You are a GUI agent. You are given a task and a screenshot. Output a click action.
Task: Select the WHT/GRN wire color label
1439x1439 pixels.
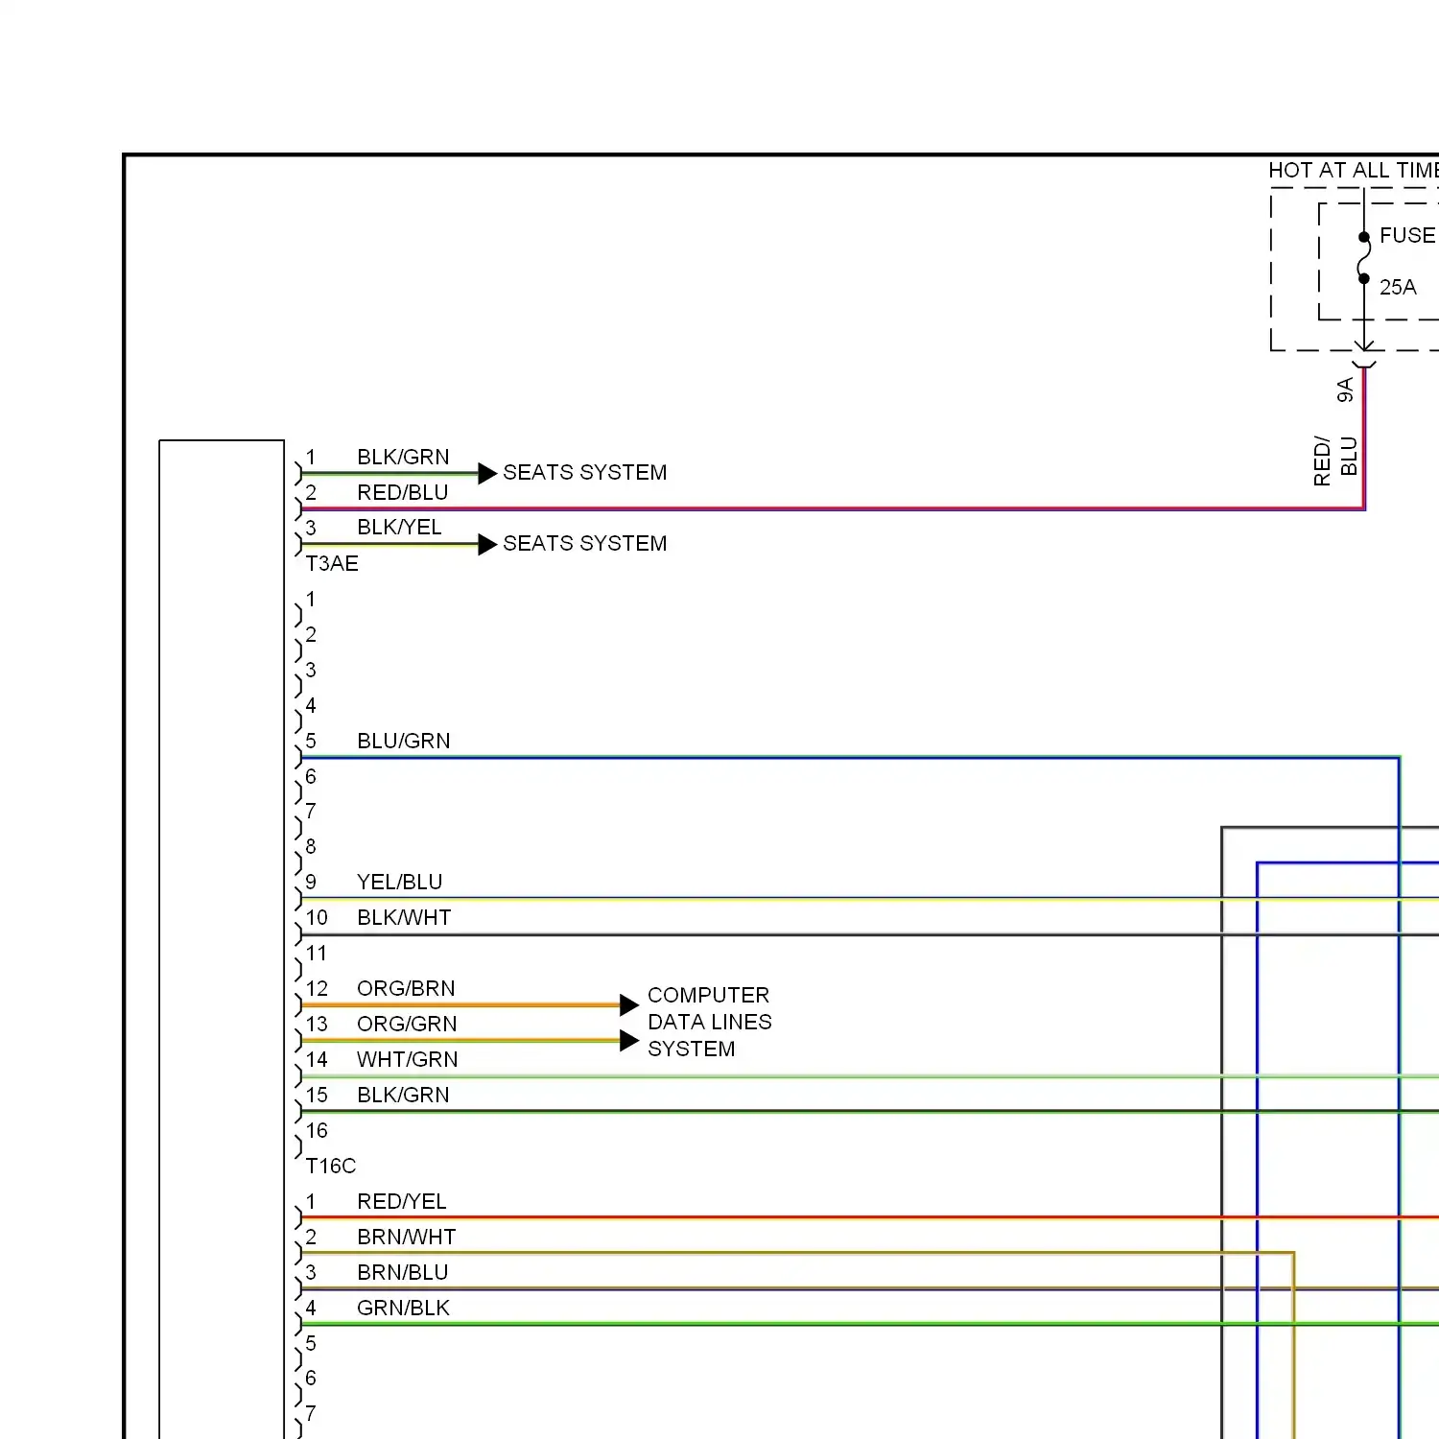[x=408, y=1059]
